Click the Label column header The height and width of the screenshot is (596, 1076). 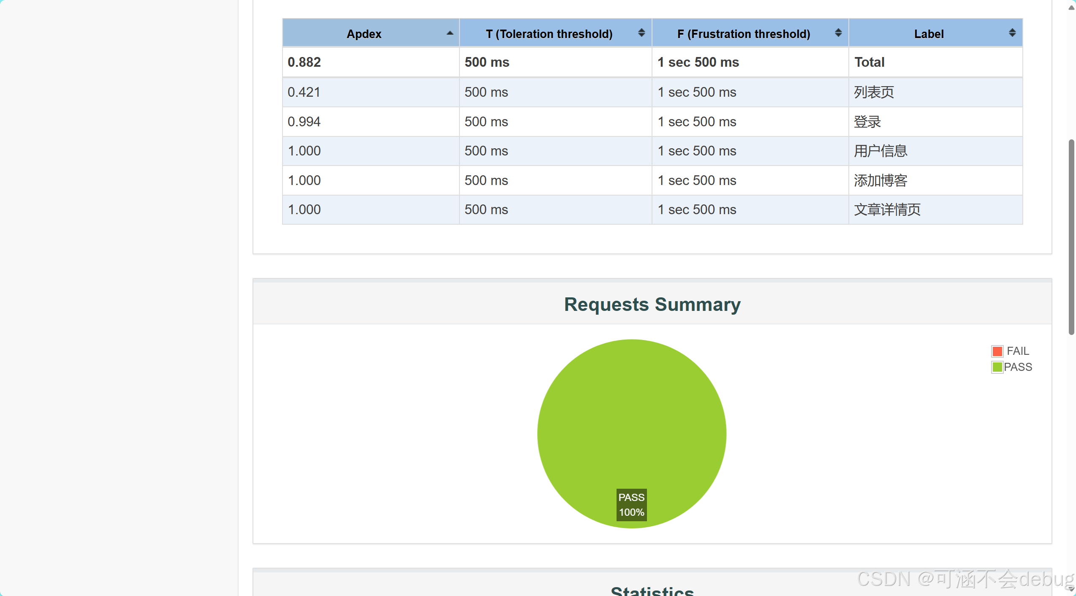(929, 34)
